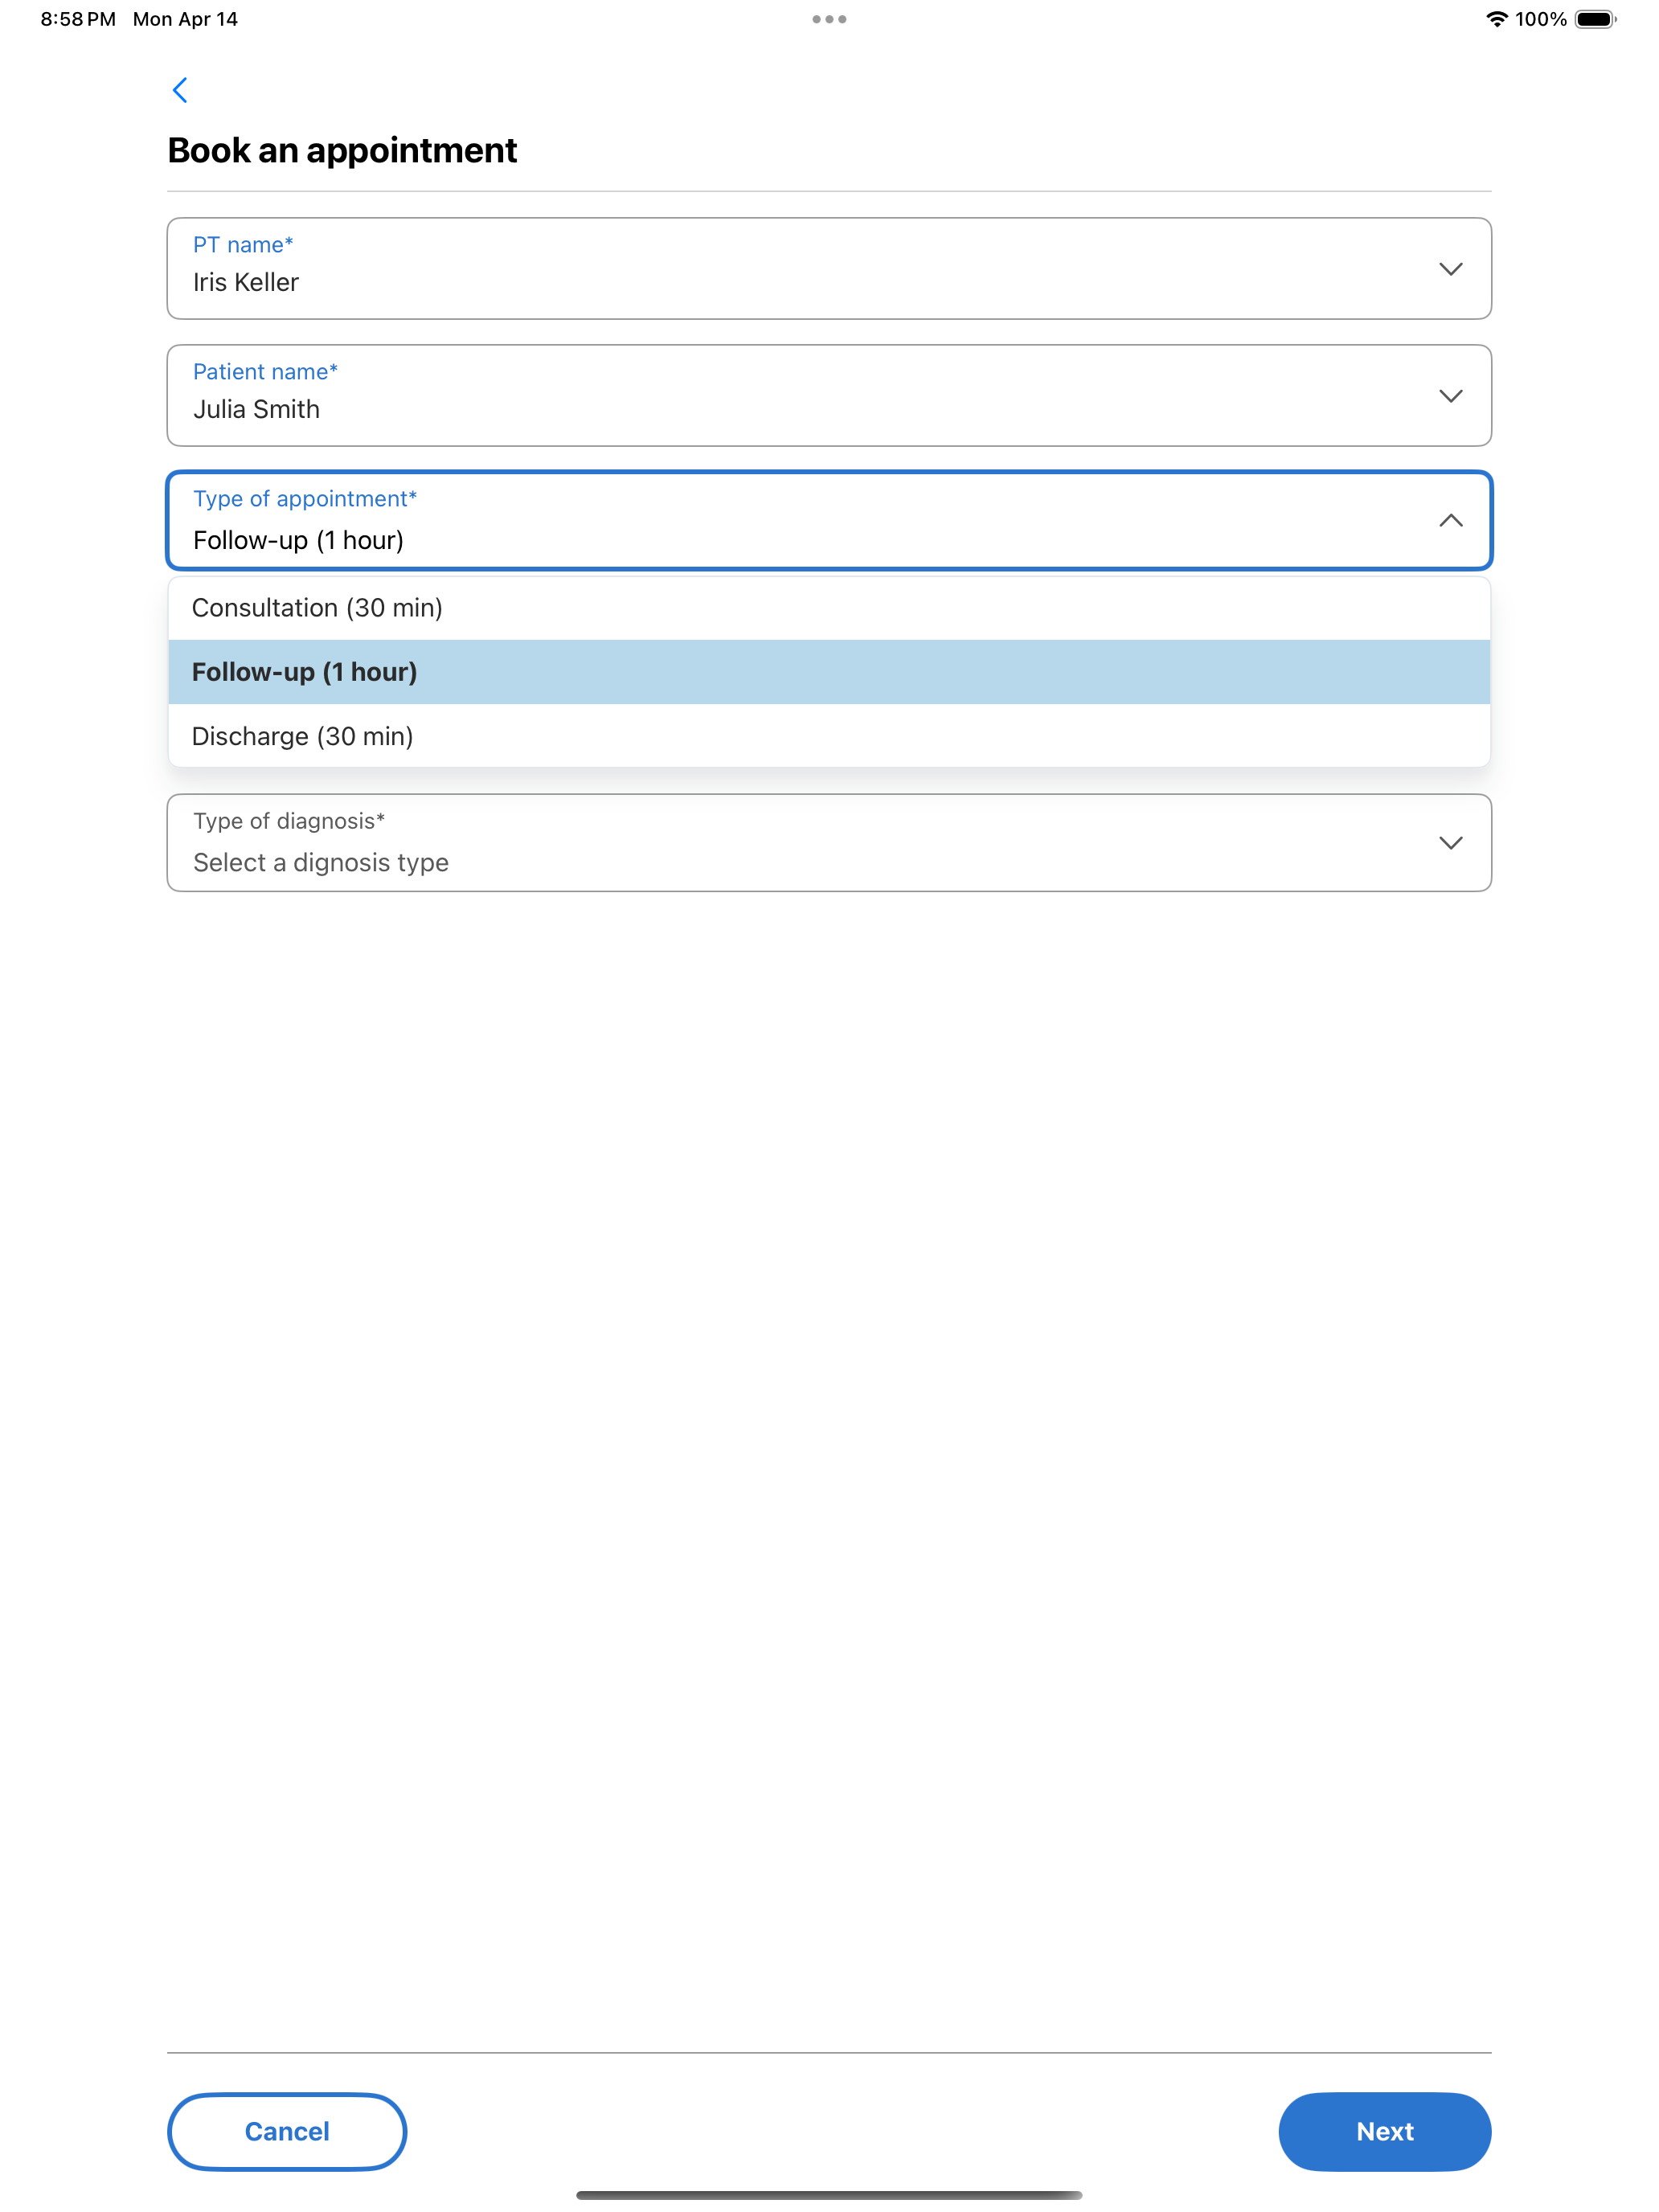Open the Type of diagnosis chevron

click(x=1450, y=843)
